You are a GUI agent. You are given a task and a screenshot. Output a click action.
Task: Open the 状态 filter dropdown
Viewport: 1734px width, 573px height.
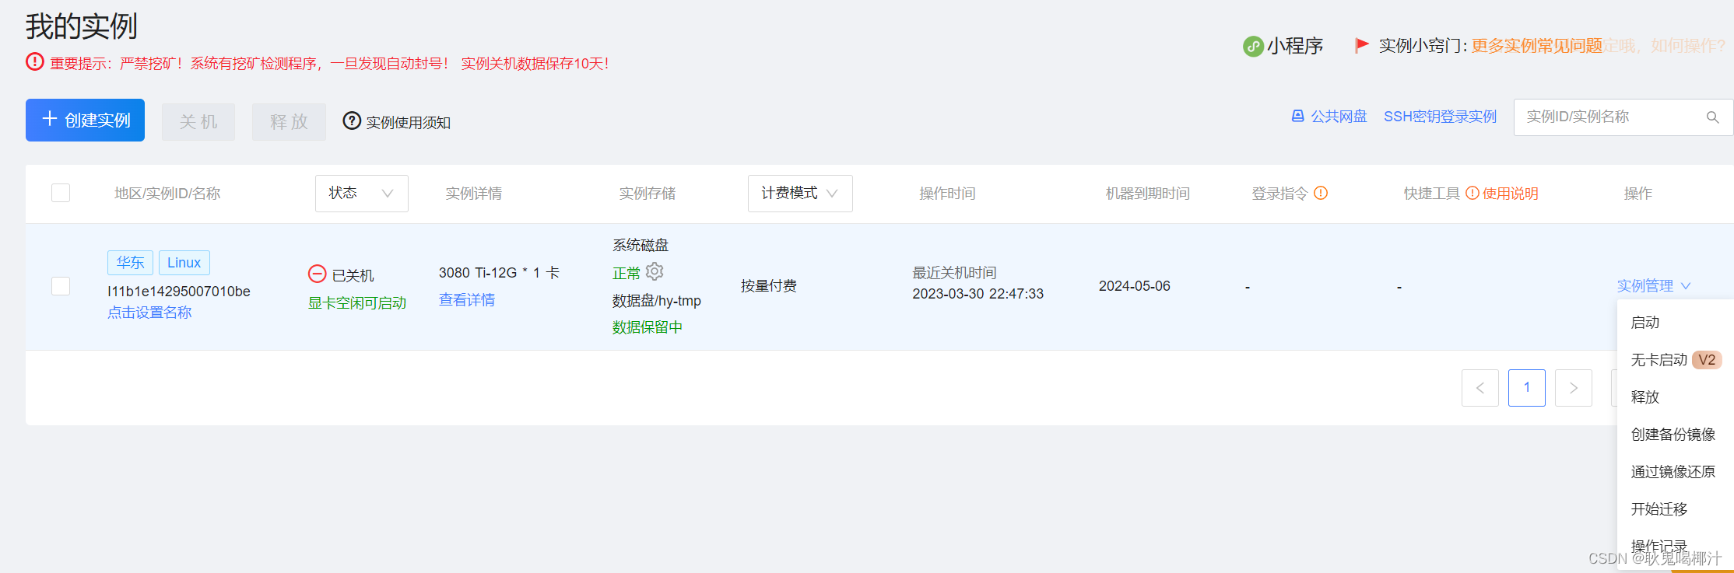click(362, 193)
